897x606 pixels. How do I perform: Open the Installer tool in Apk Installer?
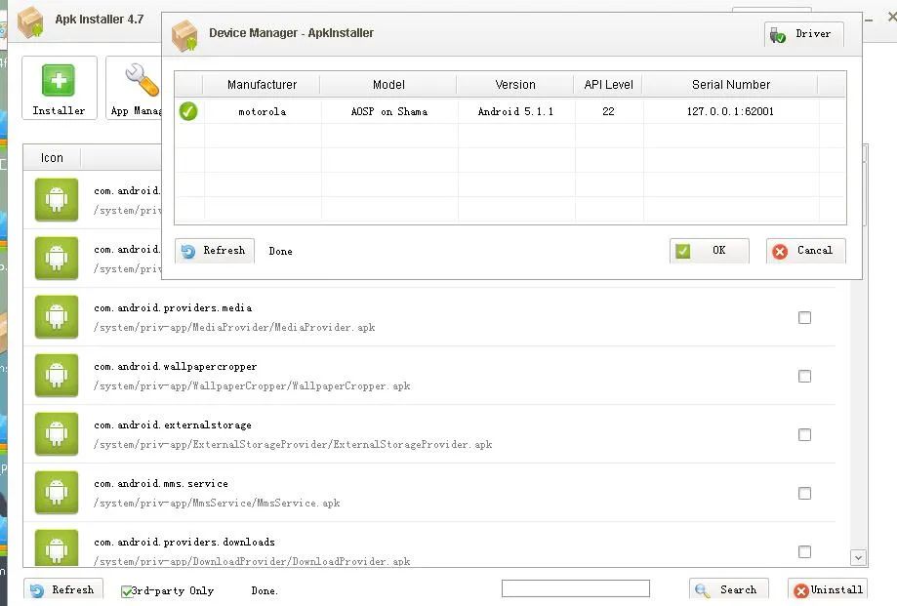tap(59, 88)
